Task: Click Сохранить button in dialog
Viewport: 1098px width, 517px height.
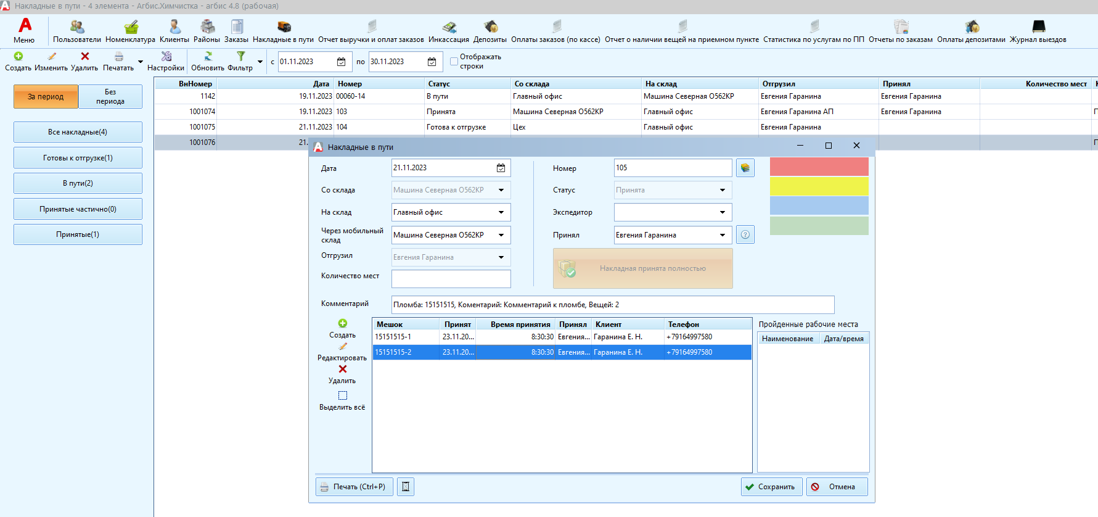Action: (772, 487)
